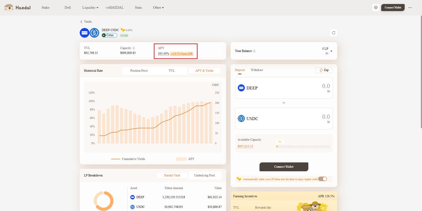The image size is (422, 211).
Task: Click Connect Wallet in deposit panel
Action: tap(284, 167)
